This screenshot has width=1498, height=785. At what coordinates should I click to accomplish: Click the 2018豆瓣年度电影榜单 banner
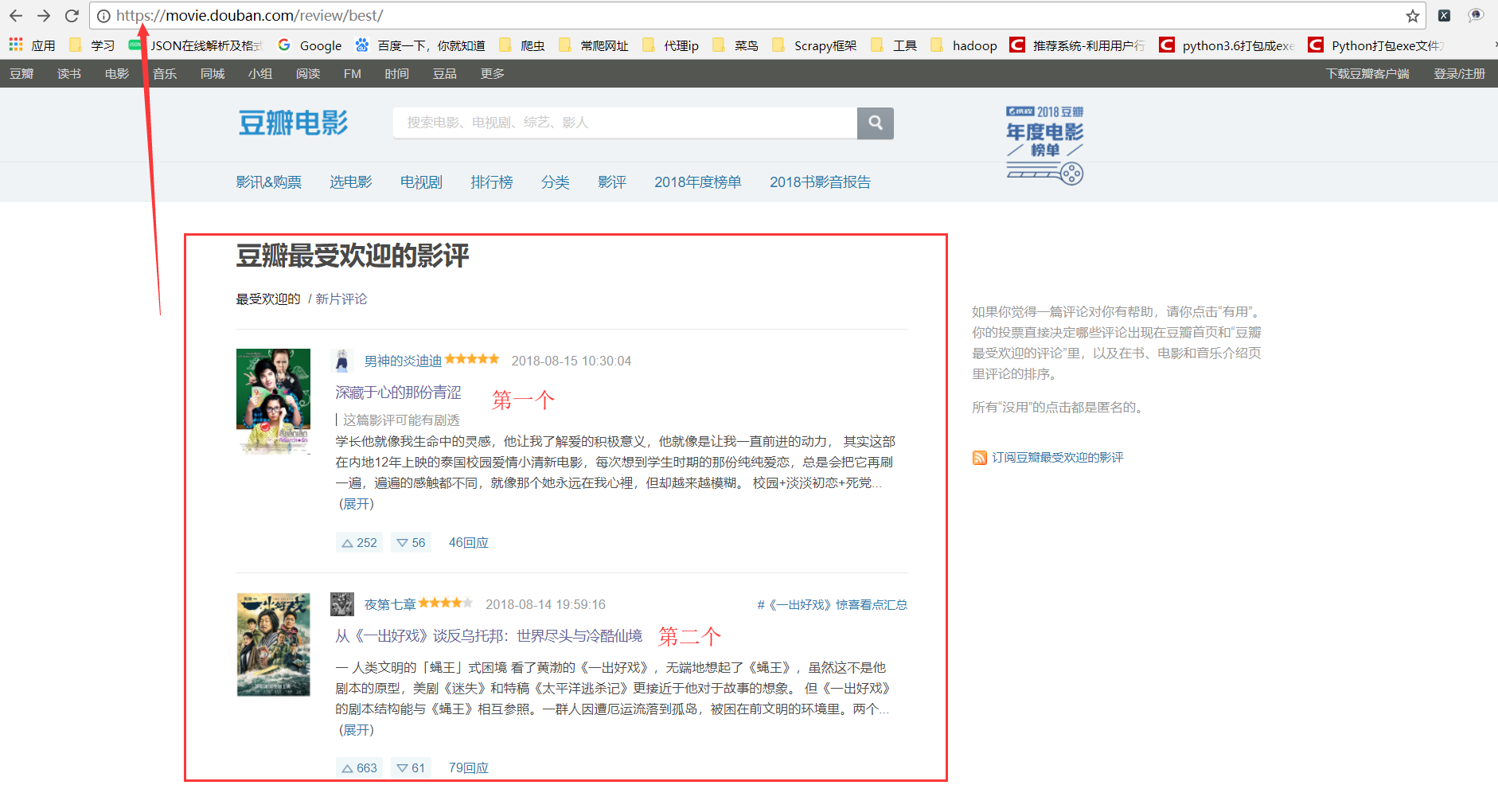coord(1045,144)
